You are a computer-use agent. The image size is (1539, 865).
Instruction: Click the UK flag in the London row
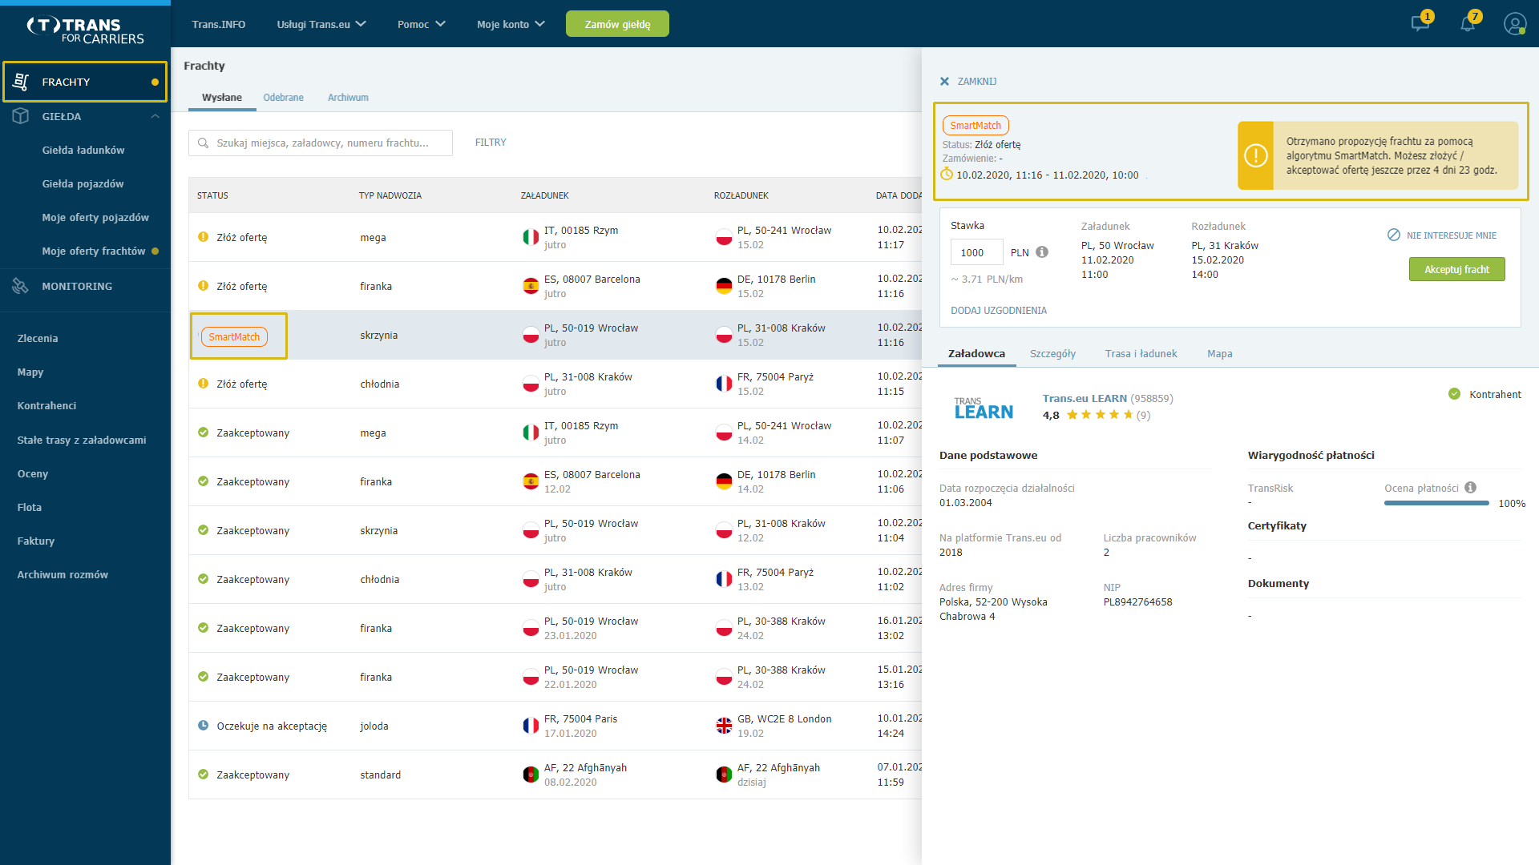(724, 726)
